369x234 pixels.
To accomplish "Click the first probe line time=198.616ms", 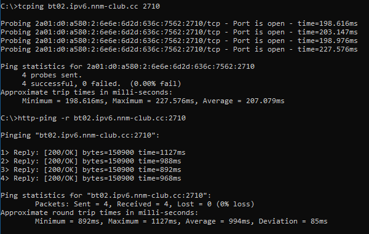I will (328, 23).
